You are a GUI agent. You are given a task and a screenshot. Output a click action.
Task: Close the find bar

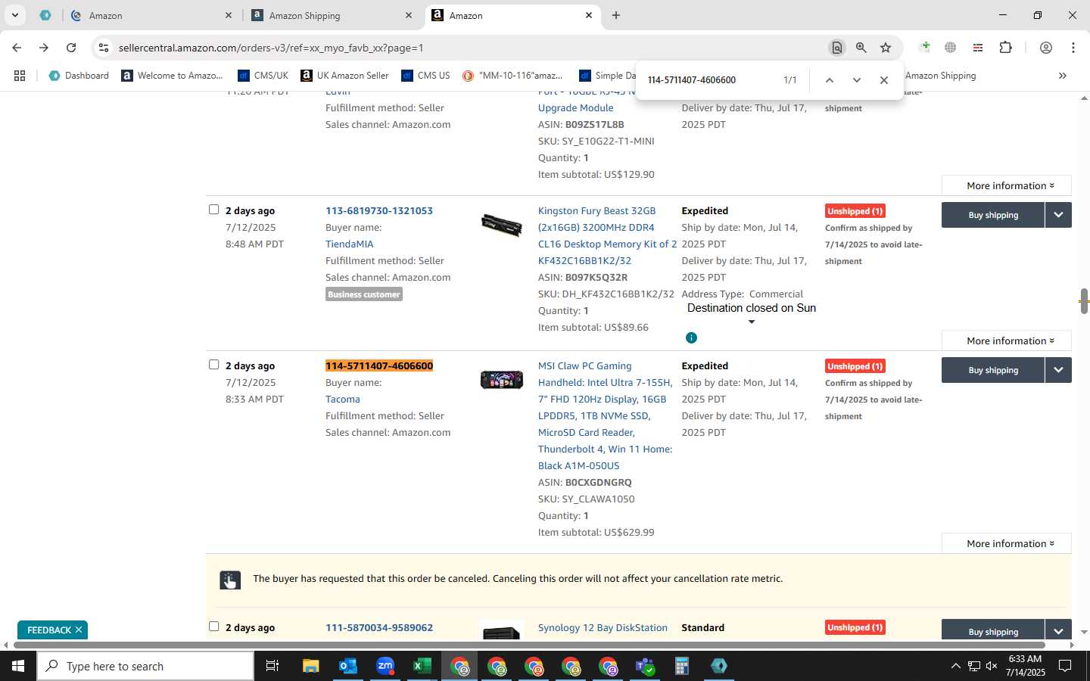pyautogui.click(x=883, y=80)
